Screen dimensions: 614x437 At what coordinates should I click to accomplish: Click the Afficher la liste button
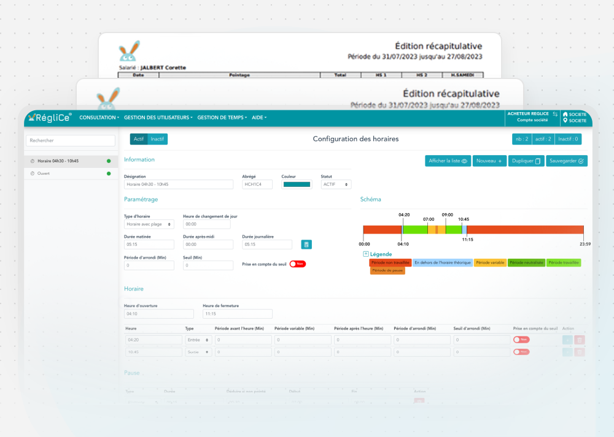448,161
